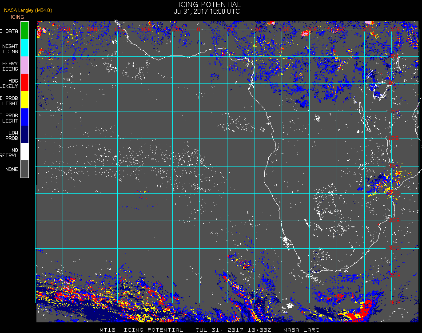The height and width of the screenshot is (333, 422).
Task: Click the cyan NIGHT ICING legend swatch
Action: pyautogui.click(x=24, y=48)
